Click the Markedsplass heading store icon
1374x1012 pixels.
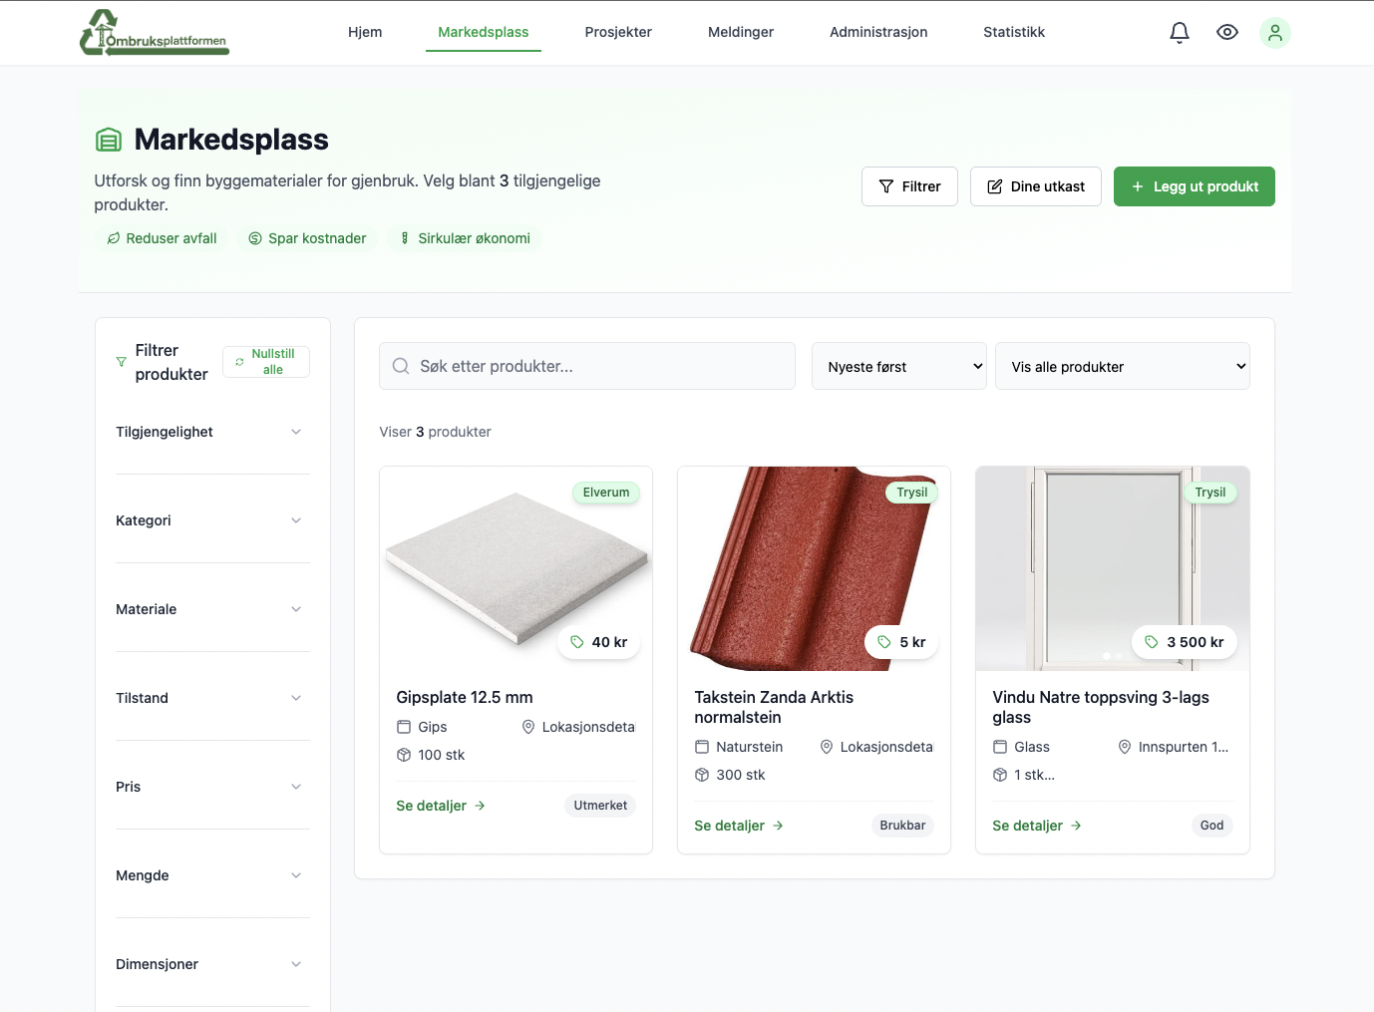click(x=109, y=140)
